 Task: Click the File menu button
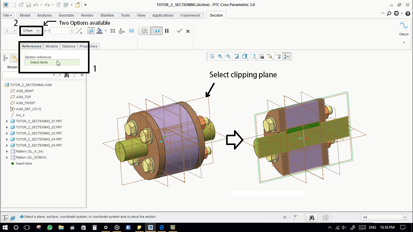coord(8,15)
